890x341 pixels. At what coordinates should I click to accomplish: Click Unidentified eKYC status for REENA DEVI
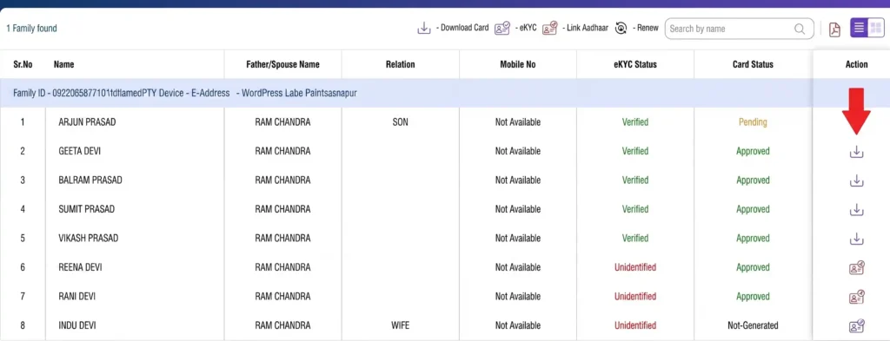pyautogui.click(x=634, y=267)
